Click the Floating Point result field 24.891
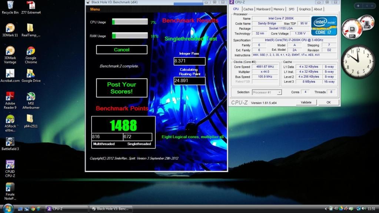The height and width of the screenshot is (213, 379). pos(190,81)
